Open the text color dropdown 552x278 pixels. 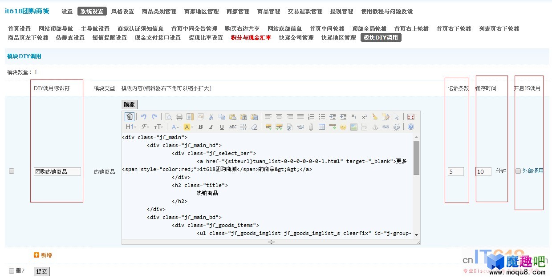tap(175, 127)
